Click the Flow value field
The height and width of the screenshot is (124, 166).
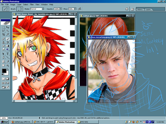coord(71,9)
